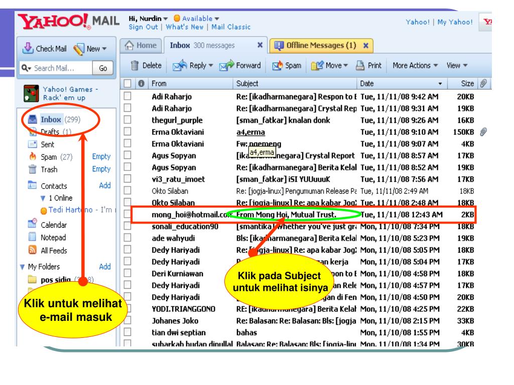Screen dimensions: 514x385
Task: Open the From Mong Hoi, Mutual Trust message
Action: pyautogui.click(x=286, y=215)
